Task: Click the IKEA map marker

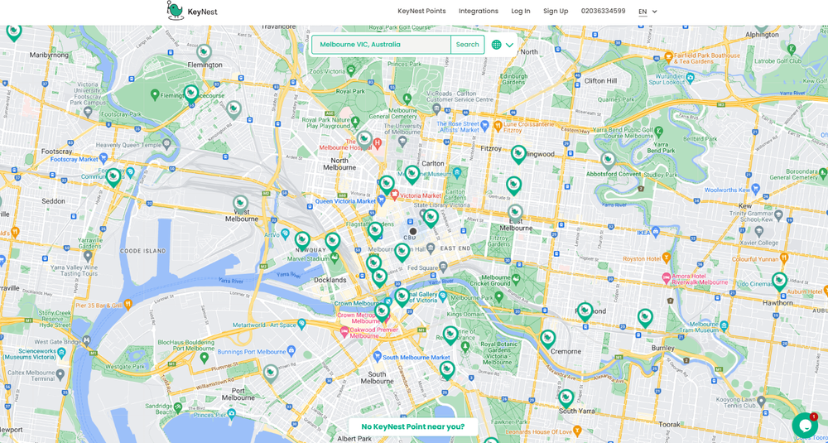Action: [656, 231]
